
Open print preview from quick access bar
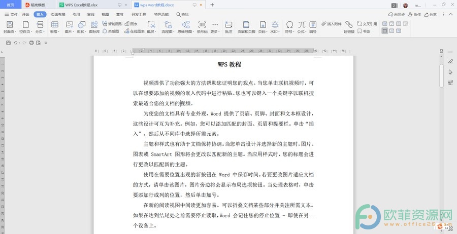pyautogui.click(x=39, y=43)
